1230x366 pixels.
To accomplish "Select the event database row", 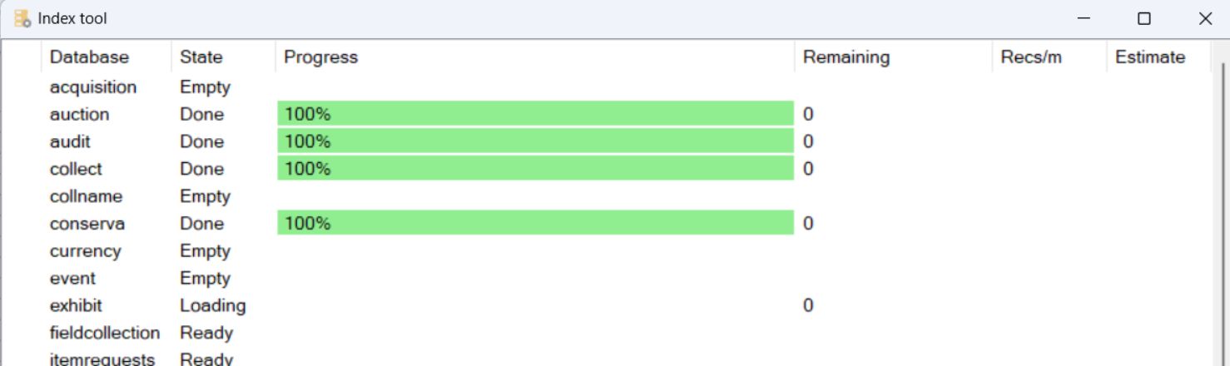I will tap(72, 279).
